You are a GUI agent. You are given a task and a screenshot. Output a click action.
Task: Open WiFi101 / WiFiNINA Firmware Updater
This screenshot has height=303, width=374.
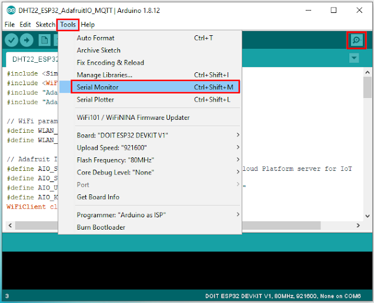[x=151, y=117]
